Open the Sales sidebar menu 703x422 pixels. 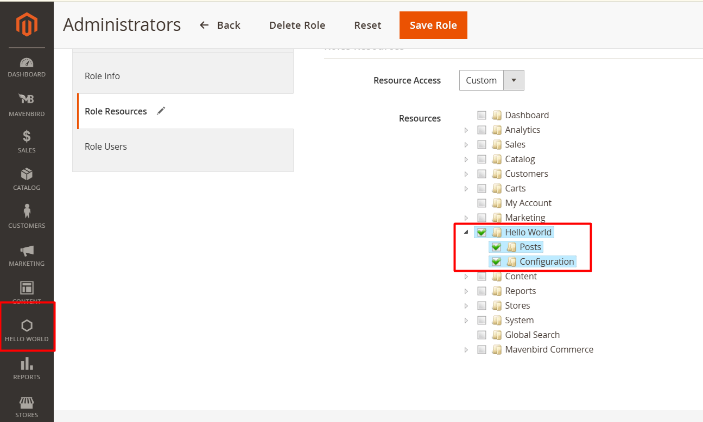coord(27,142)
